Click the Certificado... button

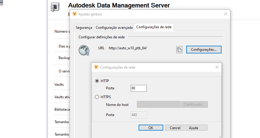tap(194, 104)
